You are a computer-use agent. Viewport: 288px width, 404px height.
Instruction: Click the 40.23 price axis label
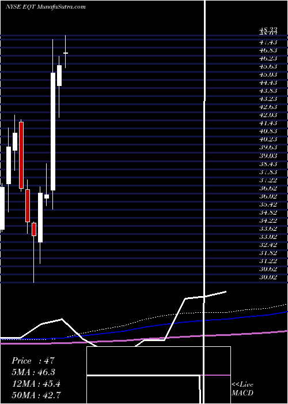(x=267, y=139)
